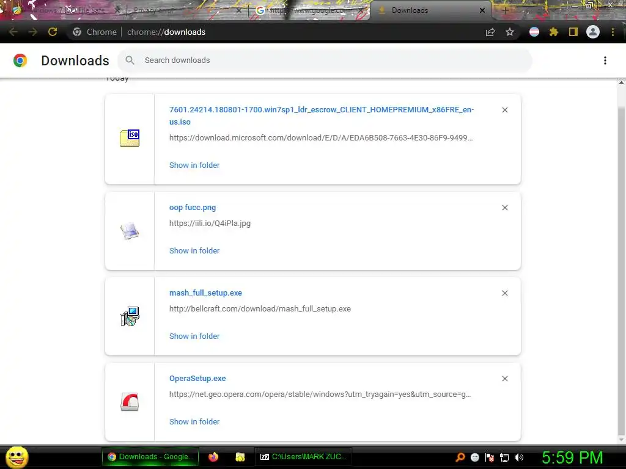This screenshot has height=469, width=626.
Task: Remove oop fucc.png from the list
Action: (x=504, y=208)
